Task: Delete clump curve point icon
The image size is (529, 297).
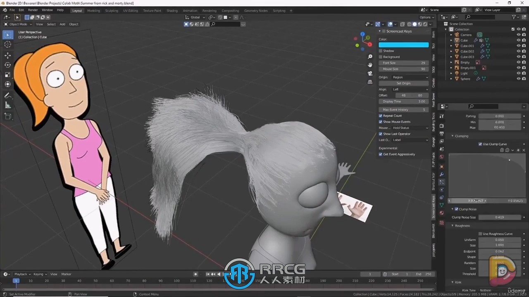Action: pyautogui.click(x=524, y=150)
